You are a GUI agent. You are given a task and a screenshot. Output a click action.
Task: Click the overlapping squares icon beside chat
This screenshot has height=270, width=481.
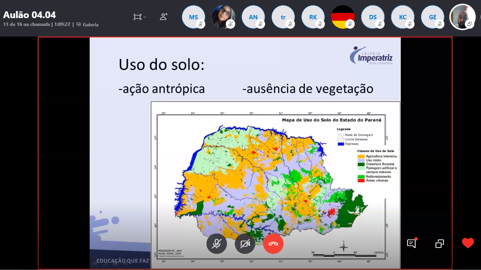point(440,244)
